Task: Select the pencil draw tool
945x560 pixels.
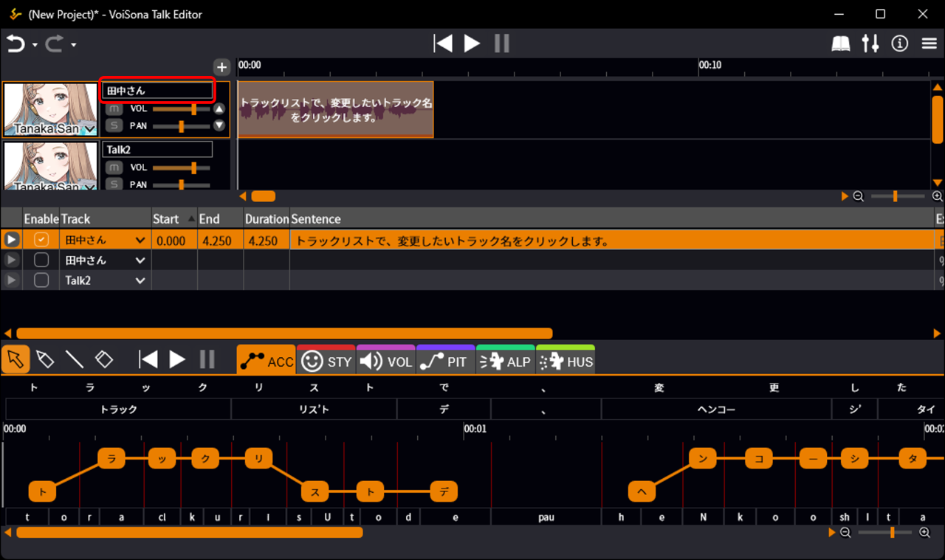Action: 45,359
